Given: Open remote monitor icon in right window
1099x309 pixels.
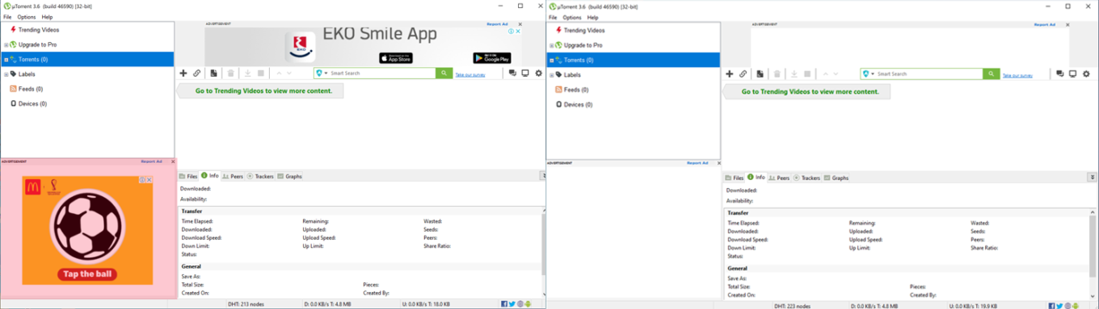Looking at the screenshot, I should [1072, 74].
